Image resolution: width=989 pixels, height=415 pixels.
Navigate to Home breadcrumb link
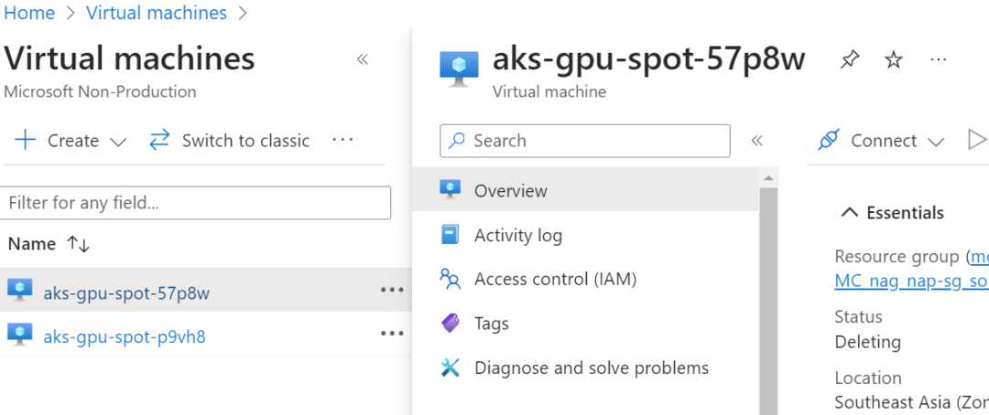(x=29, y=13)
